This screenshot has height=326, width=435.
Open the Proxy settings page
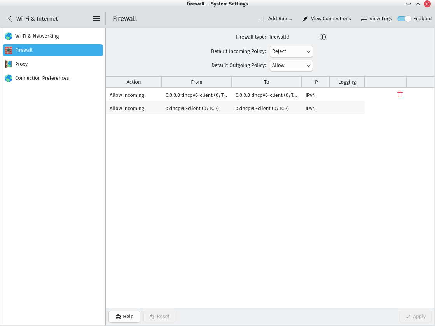pyautogui.click(x=53, y=64)
